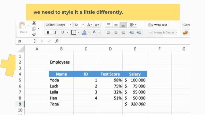Set Middle Align vertical alignment
Image resolution: width=205 pixels, height=115 pixels.
116,25
